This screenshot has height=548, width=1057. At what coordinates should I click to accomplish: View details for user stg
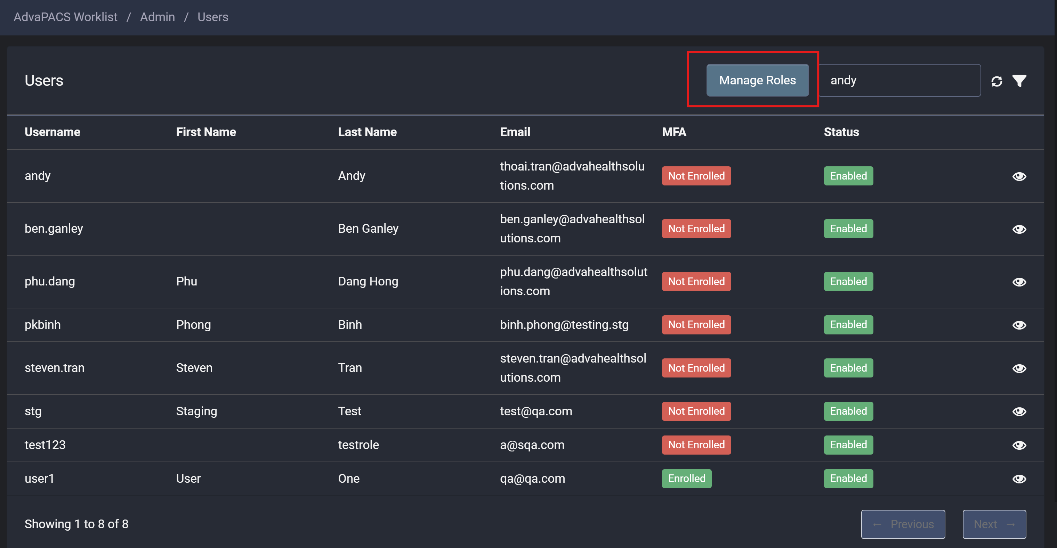pyautogui.click(x=1019, y=412)
